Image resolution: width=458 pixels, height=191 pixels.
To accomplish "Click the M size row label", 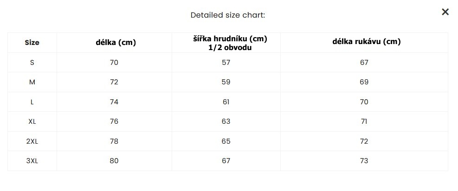I will [x=32, y=82].
